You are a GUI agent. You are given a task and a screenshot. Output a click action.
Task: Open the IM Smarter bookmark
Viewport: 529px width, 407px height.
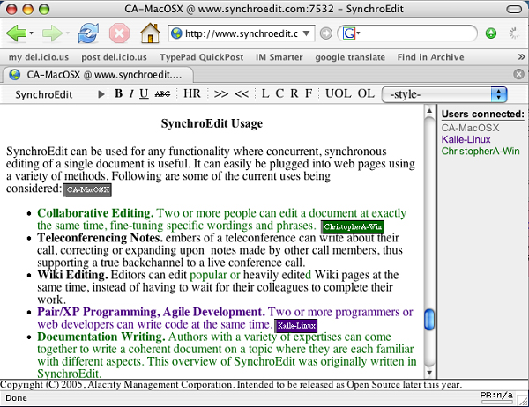[279, 57]
